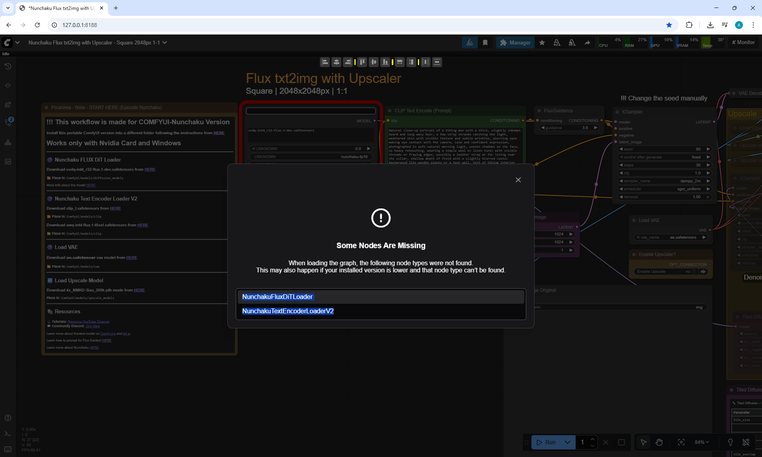762x457 pixels.
Task: Open the queue history sidebar icon
Action: [x=8, y=66]
